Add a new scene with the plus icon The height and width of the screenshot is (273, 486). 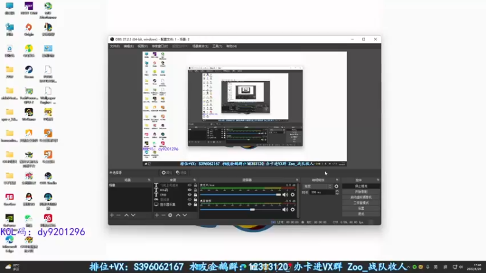(x=112, y=215)
